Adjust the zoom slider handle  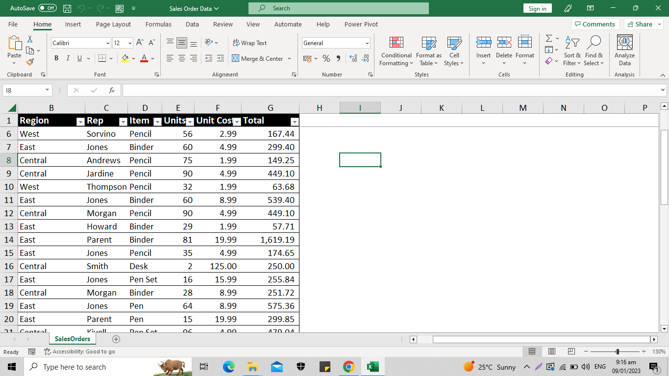pos(618,351)
